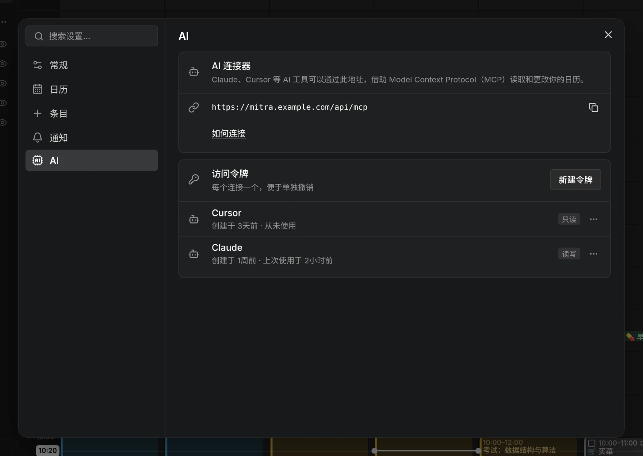Screen dimensions: 643x456
Task: Open the 通知 settings section
Action: (92, 137)
